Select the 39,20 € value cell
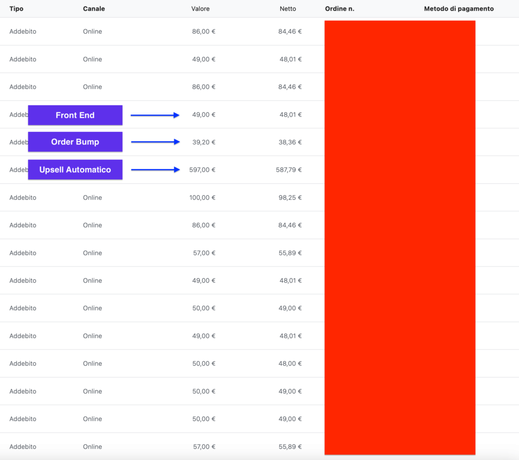The height and width of the screenshot is (460, 519). pyautogui.click(x=204, y=142)
